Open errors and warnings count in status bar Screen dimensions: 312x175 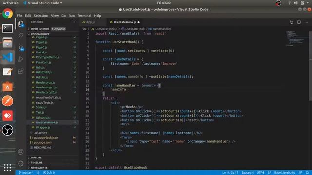(x=49, y=173)
